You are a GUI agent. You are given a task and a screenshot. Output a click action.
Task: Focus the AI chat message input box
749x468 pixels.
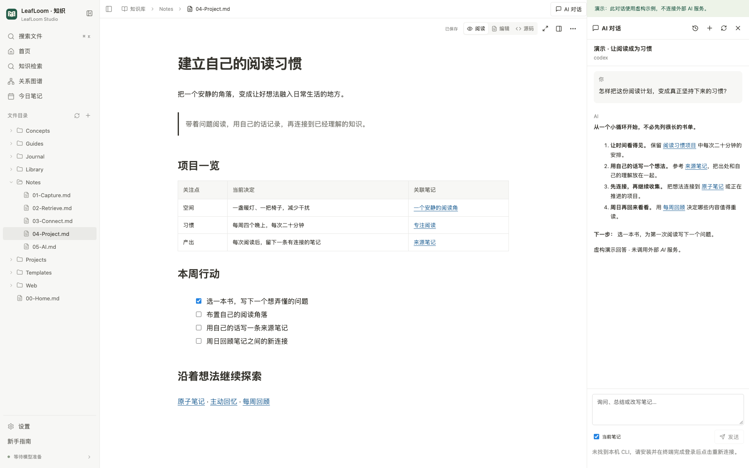(x=668, y=409)
